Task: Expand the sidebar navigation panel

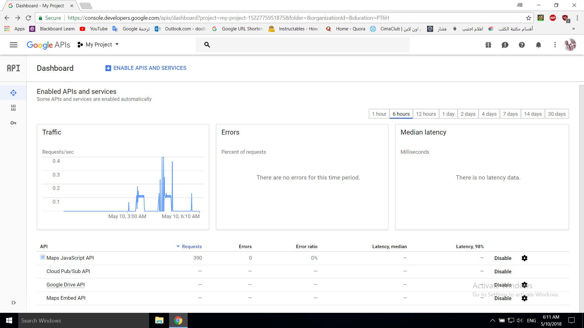Action: (14, 302)
